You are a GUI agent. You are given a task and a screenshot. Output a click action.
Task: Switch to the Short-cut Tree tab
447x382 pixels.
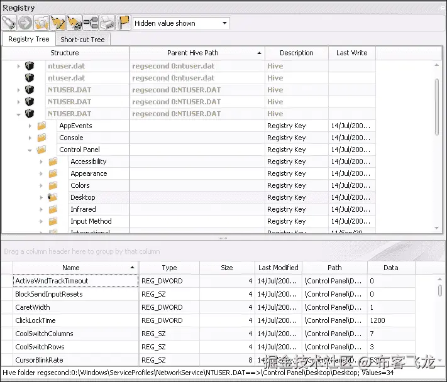82,40
